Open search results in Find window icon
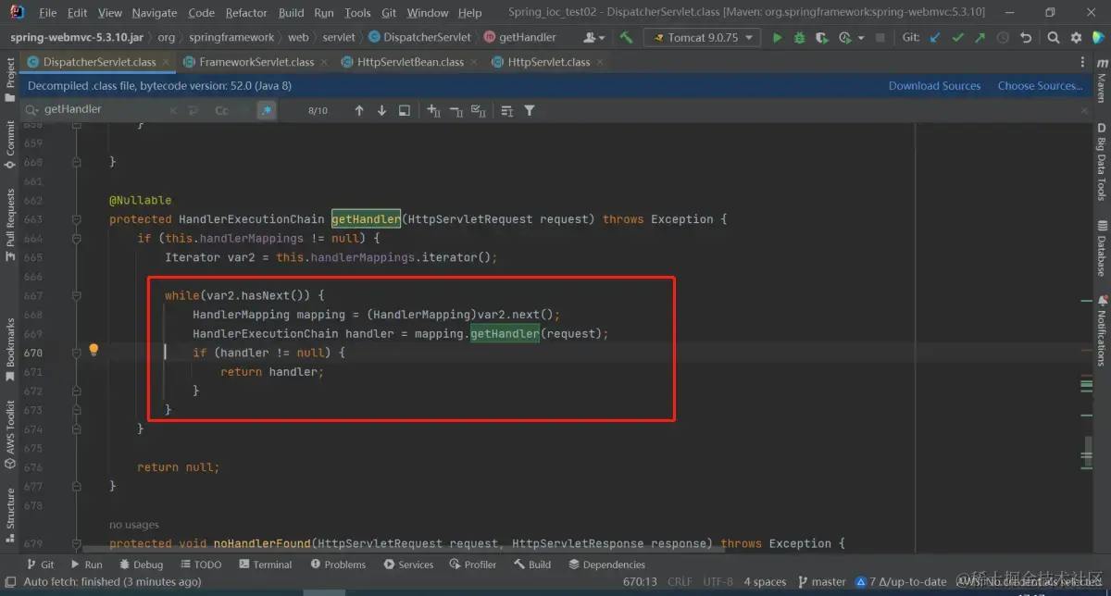The image size is (1111, 596). pyautogui.click(x=405, y=110)
